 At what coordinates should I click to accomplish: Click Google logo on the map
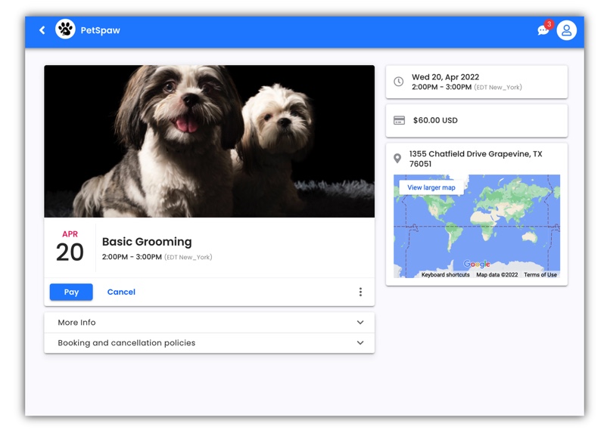477,264
